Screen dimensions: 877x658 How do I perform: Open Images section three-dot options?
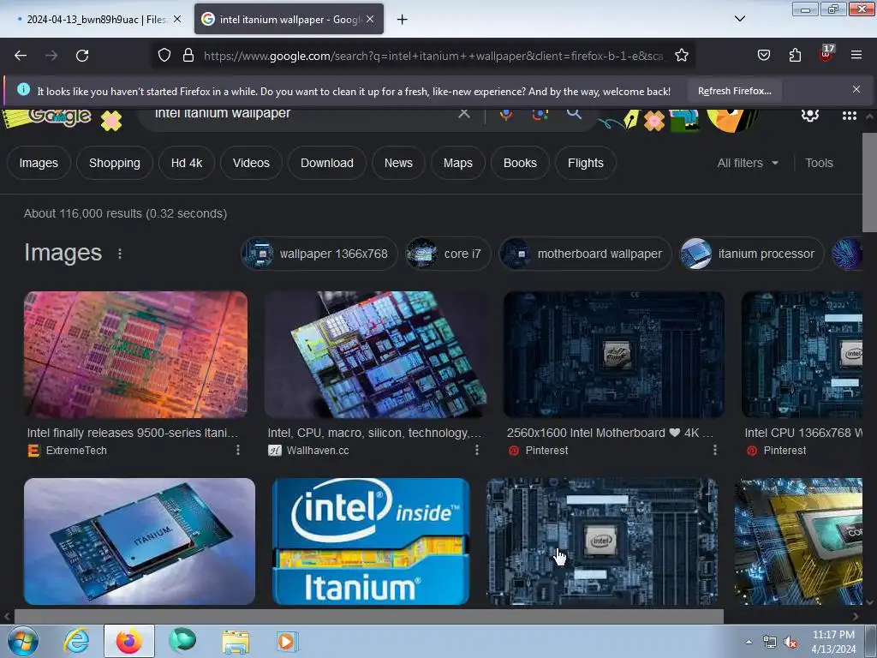120,254
